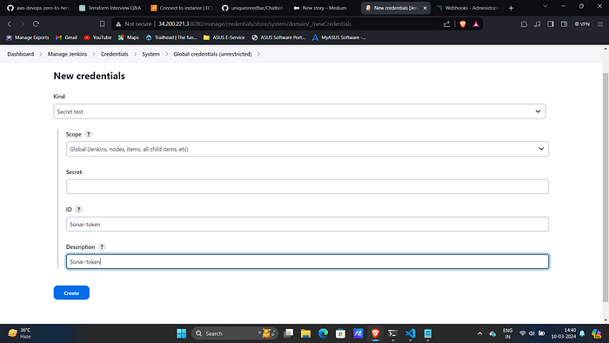Toggle the browser sidebar panel
The image size is (609, 343).
point(551,24)
